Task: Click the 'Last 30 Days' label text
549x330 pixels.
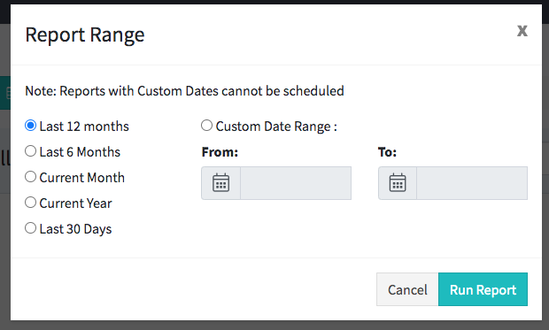Action: 75,229
